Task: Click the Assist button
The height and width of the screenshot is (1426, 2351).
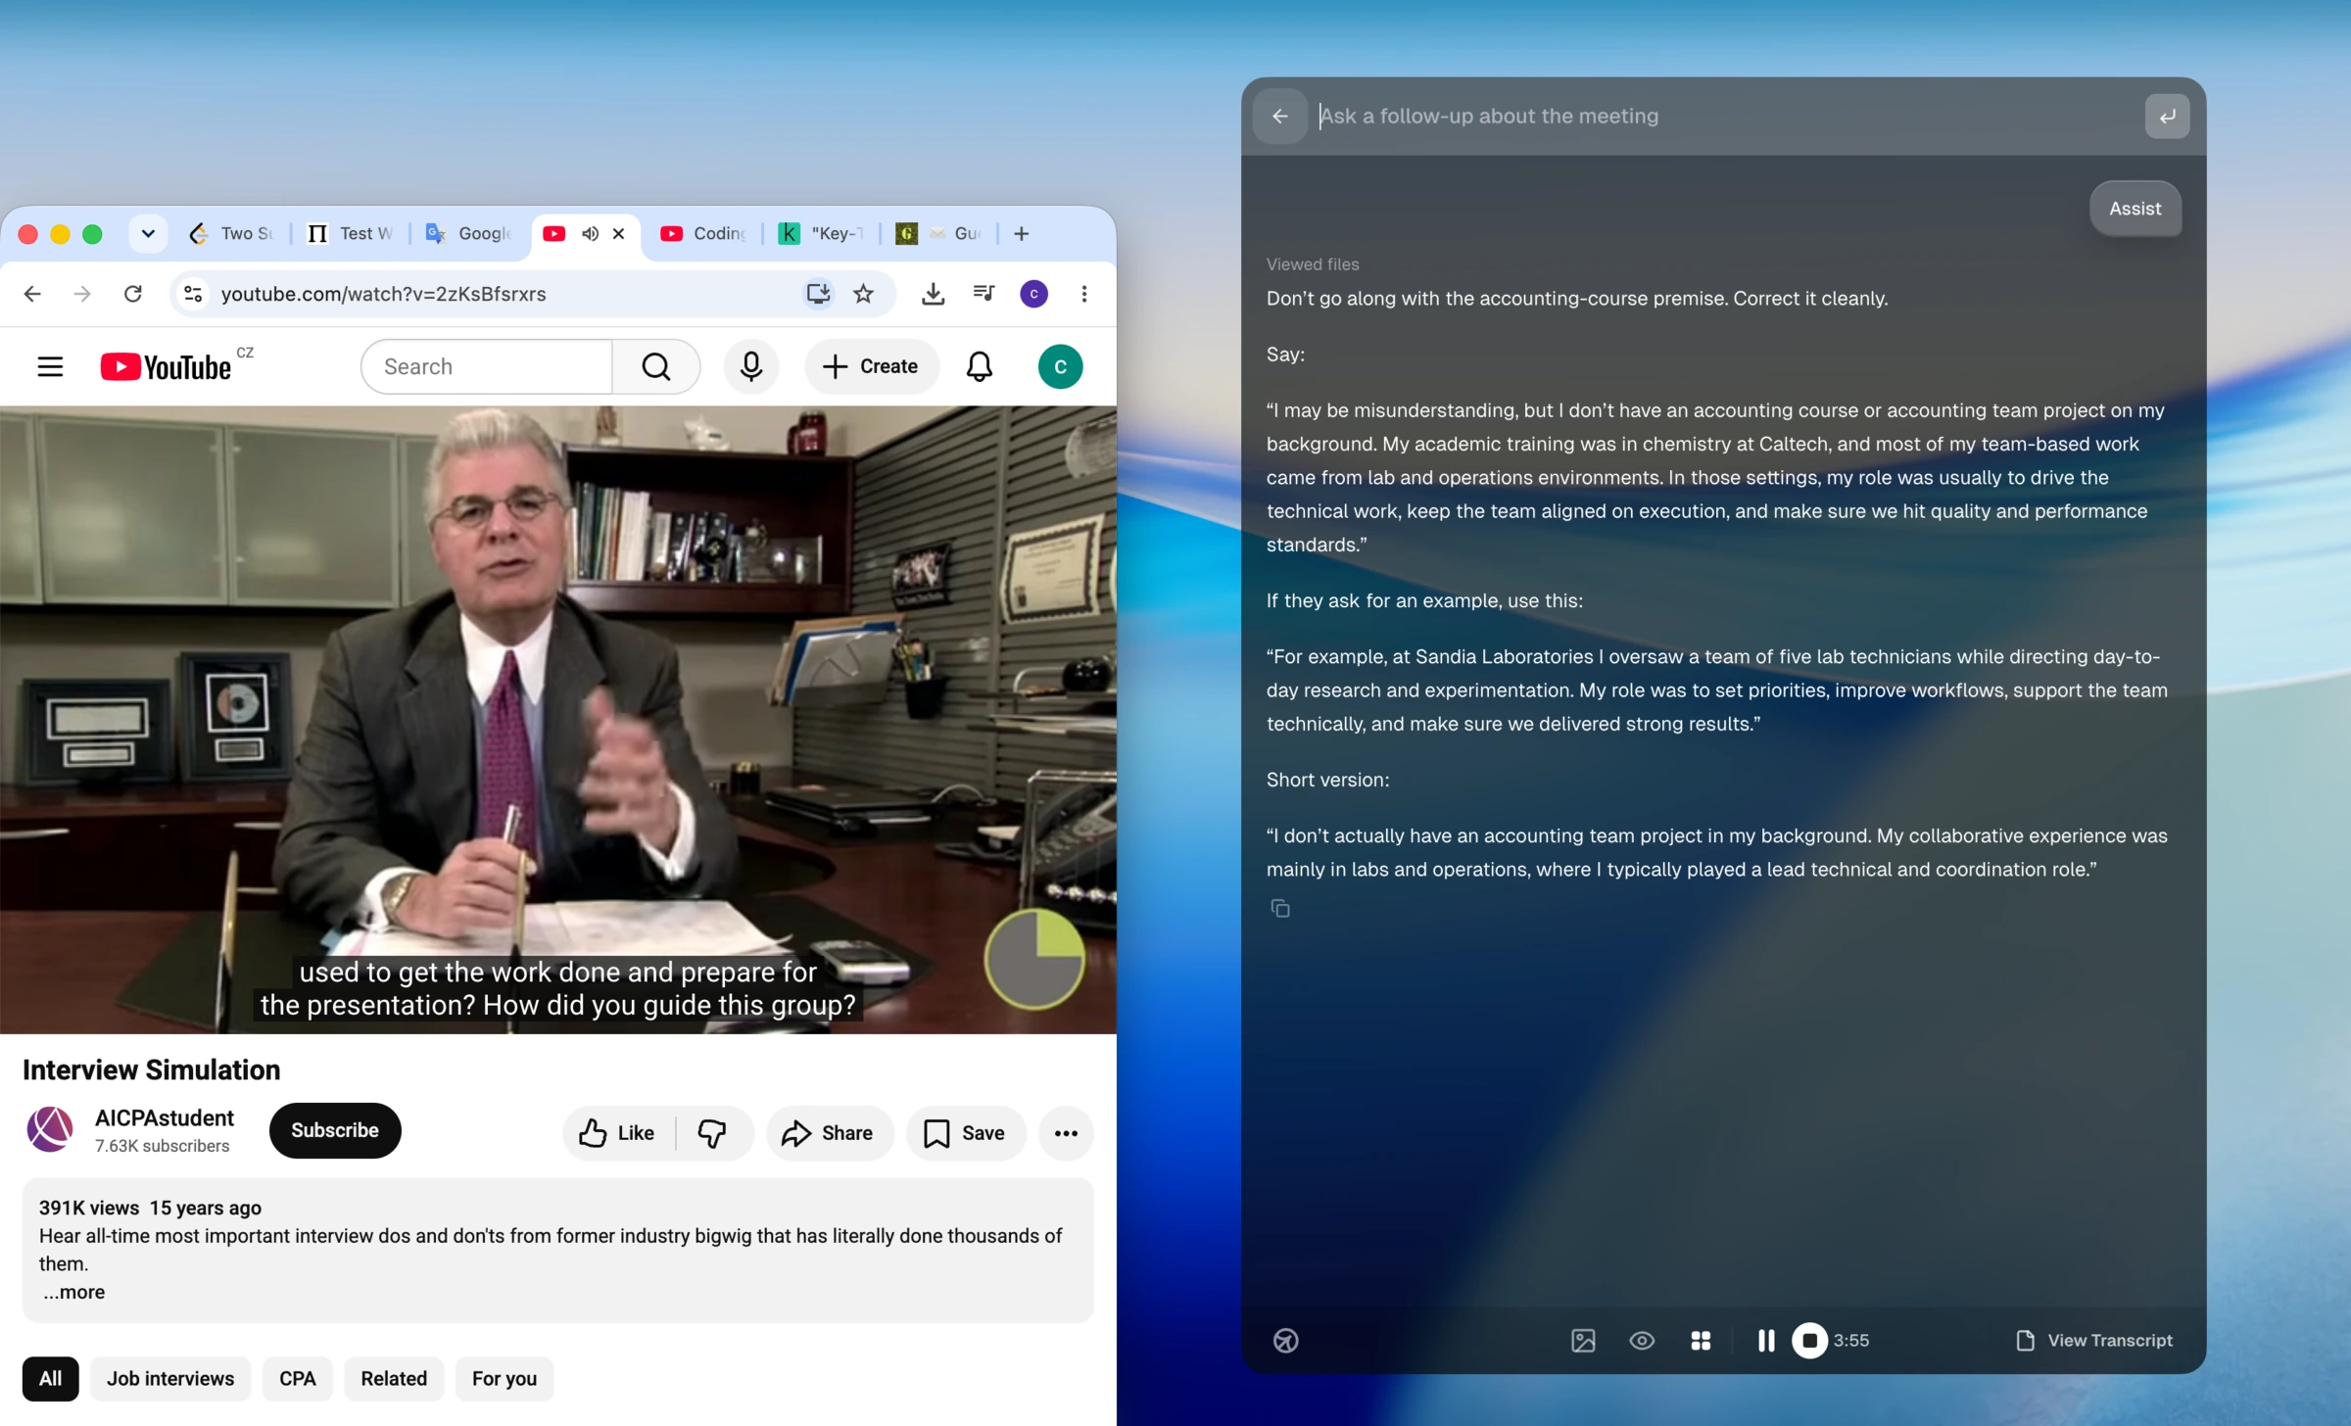Action: tap(2135, 209)
